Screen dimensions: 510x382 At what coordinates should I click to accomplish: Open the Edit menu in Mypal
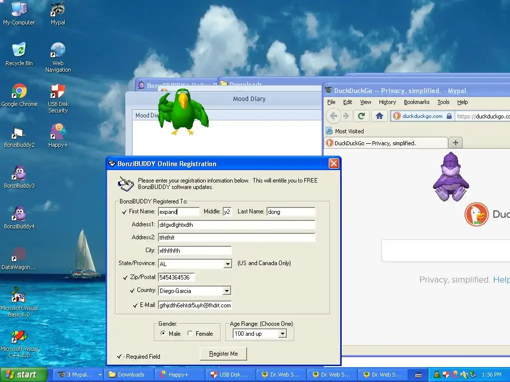click(347, 102)
